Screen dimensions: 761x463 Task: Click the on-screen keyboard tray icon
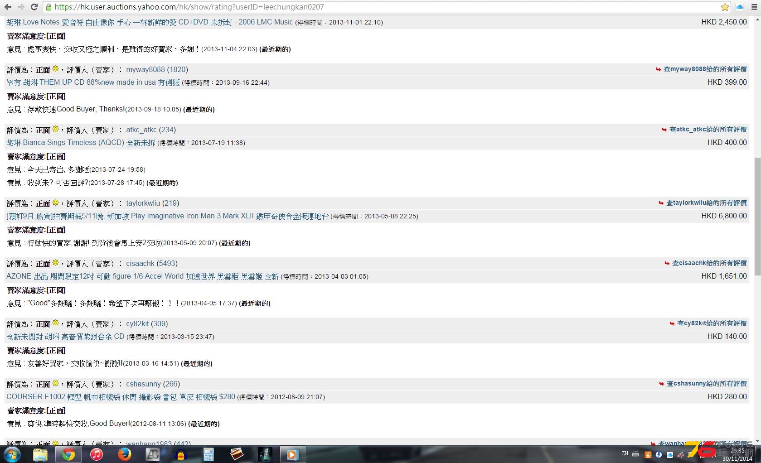[635, 454]
